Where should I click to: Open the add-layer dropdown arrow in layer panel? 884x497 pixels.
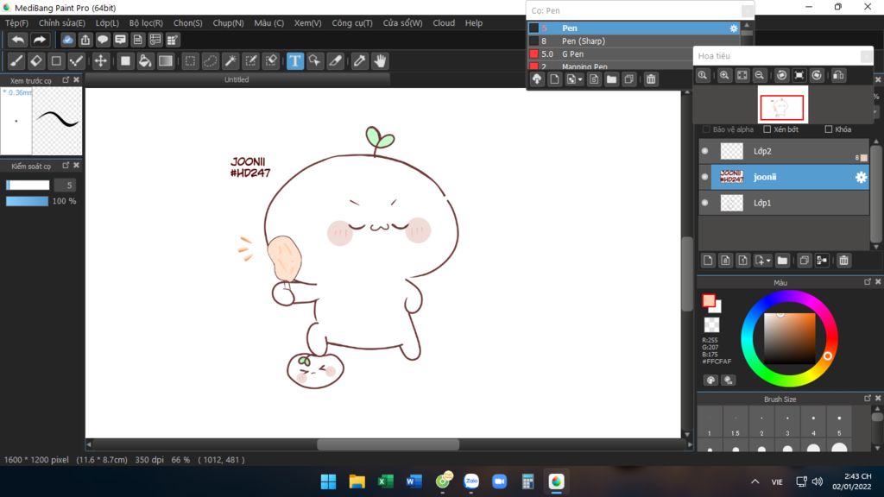(767, 261)
